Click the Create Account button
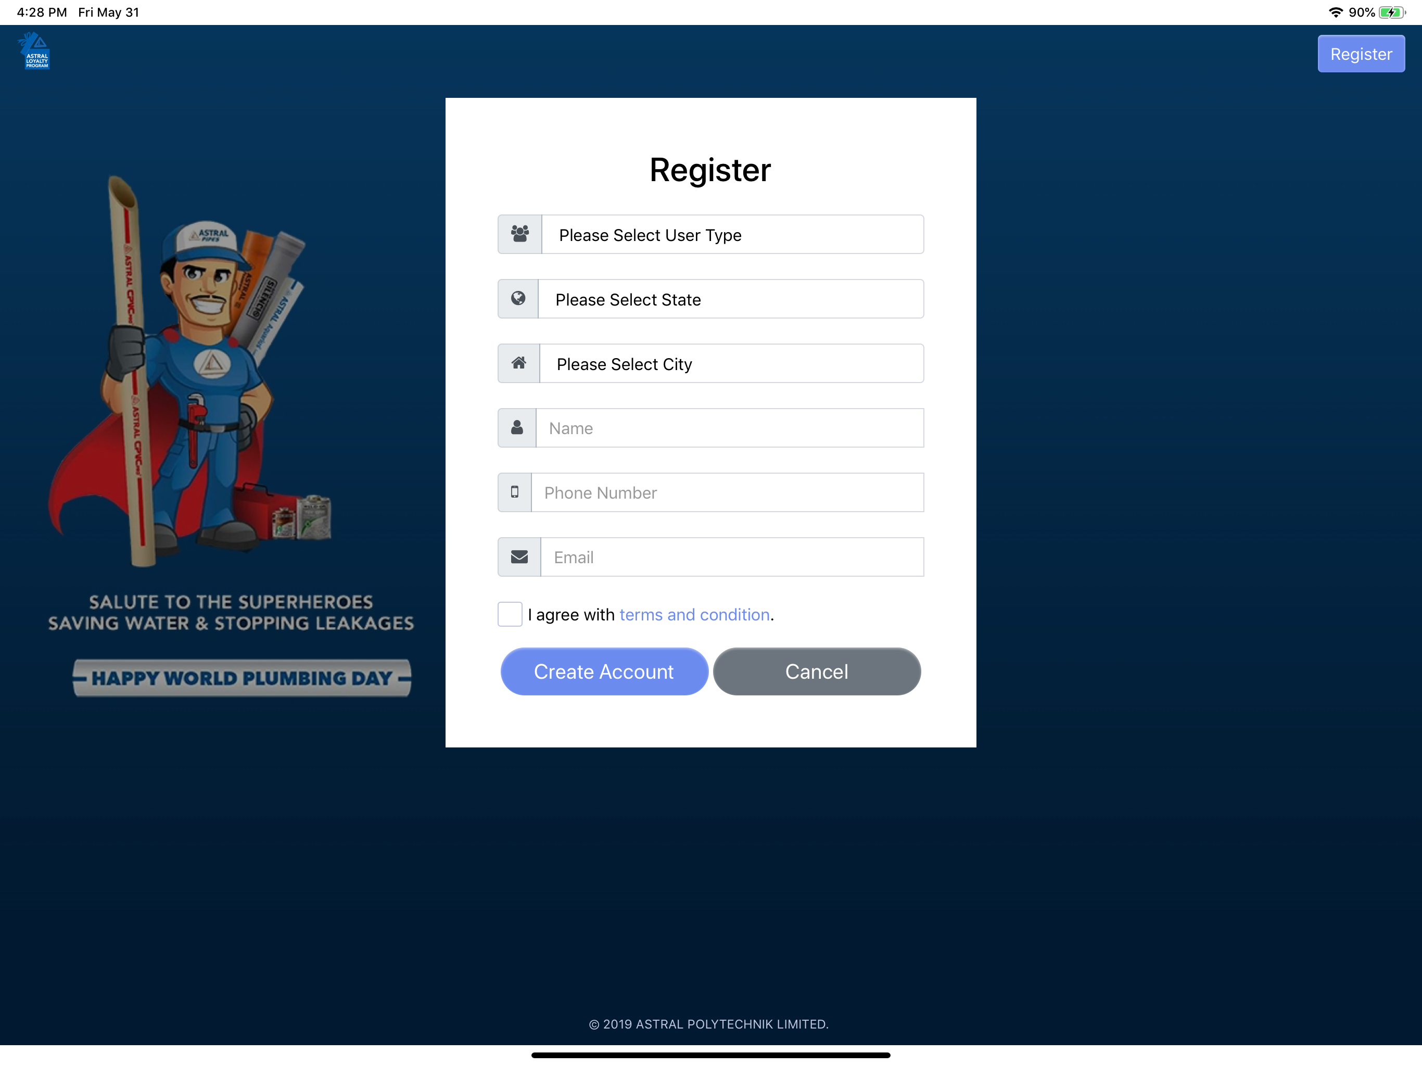The width and height of the screenshot is (1422, 1066). tap(604, 671)
